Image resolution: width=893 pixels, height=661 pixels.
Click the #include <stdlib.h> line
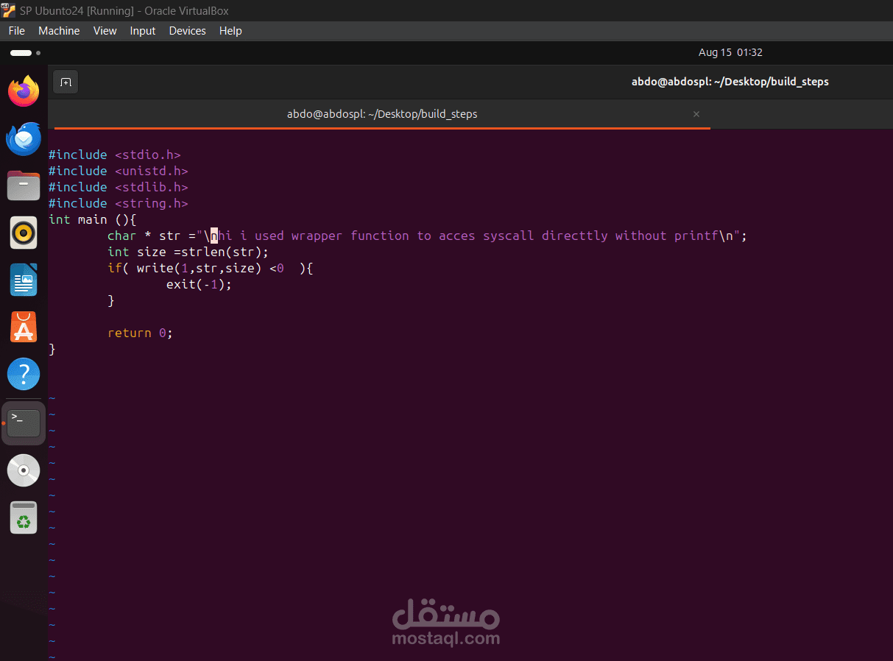(x=118, y=187)
